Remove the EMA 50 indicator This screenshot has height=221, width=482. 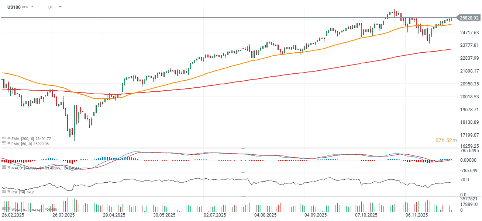click(x=8, y=143)
